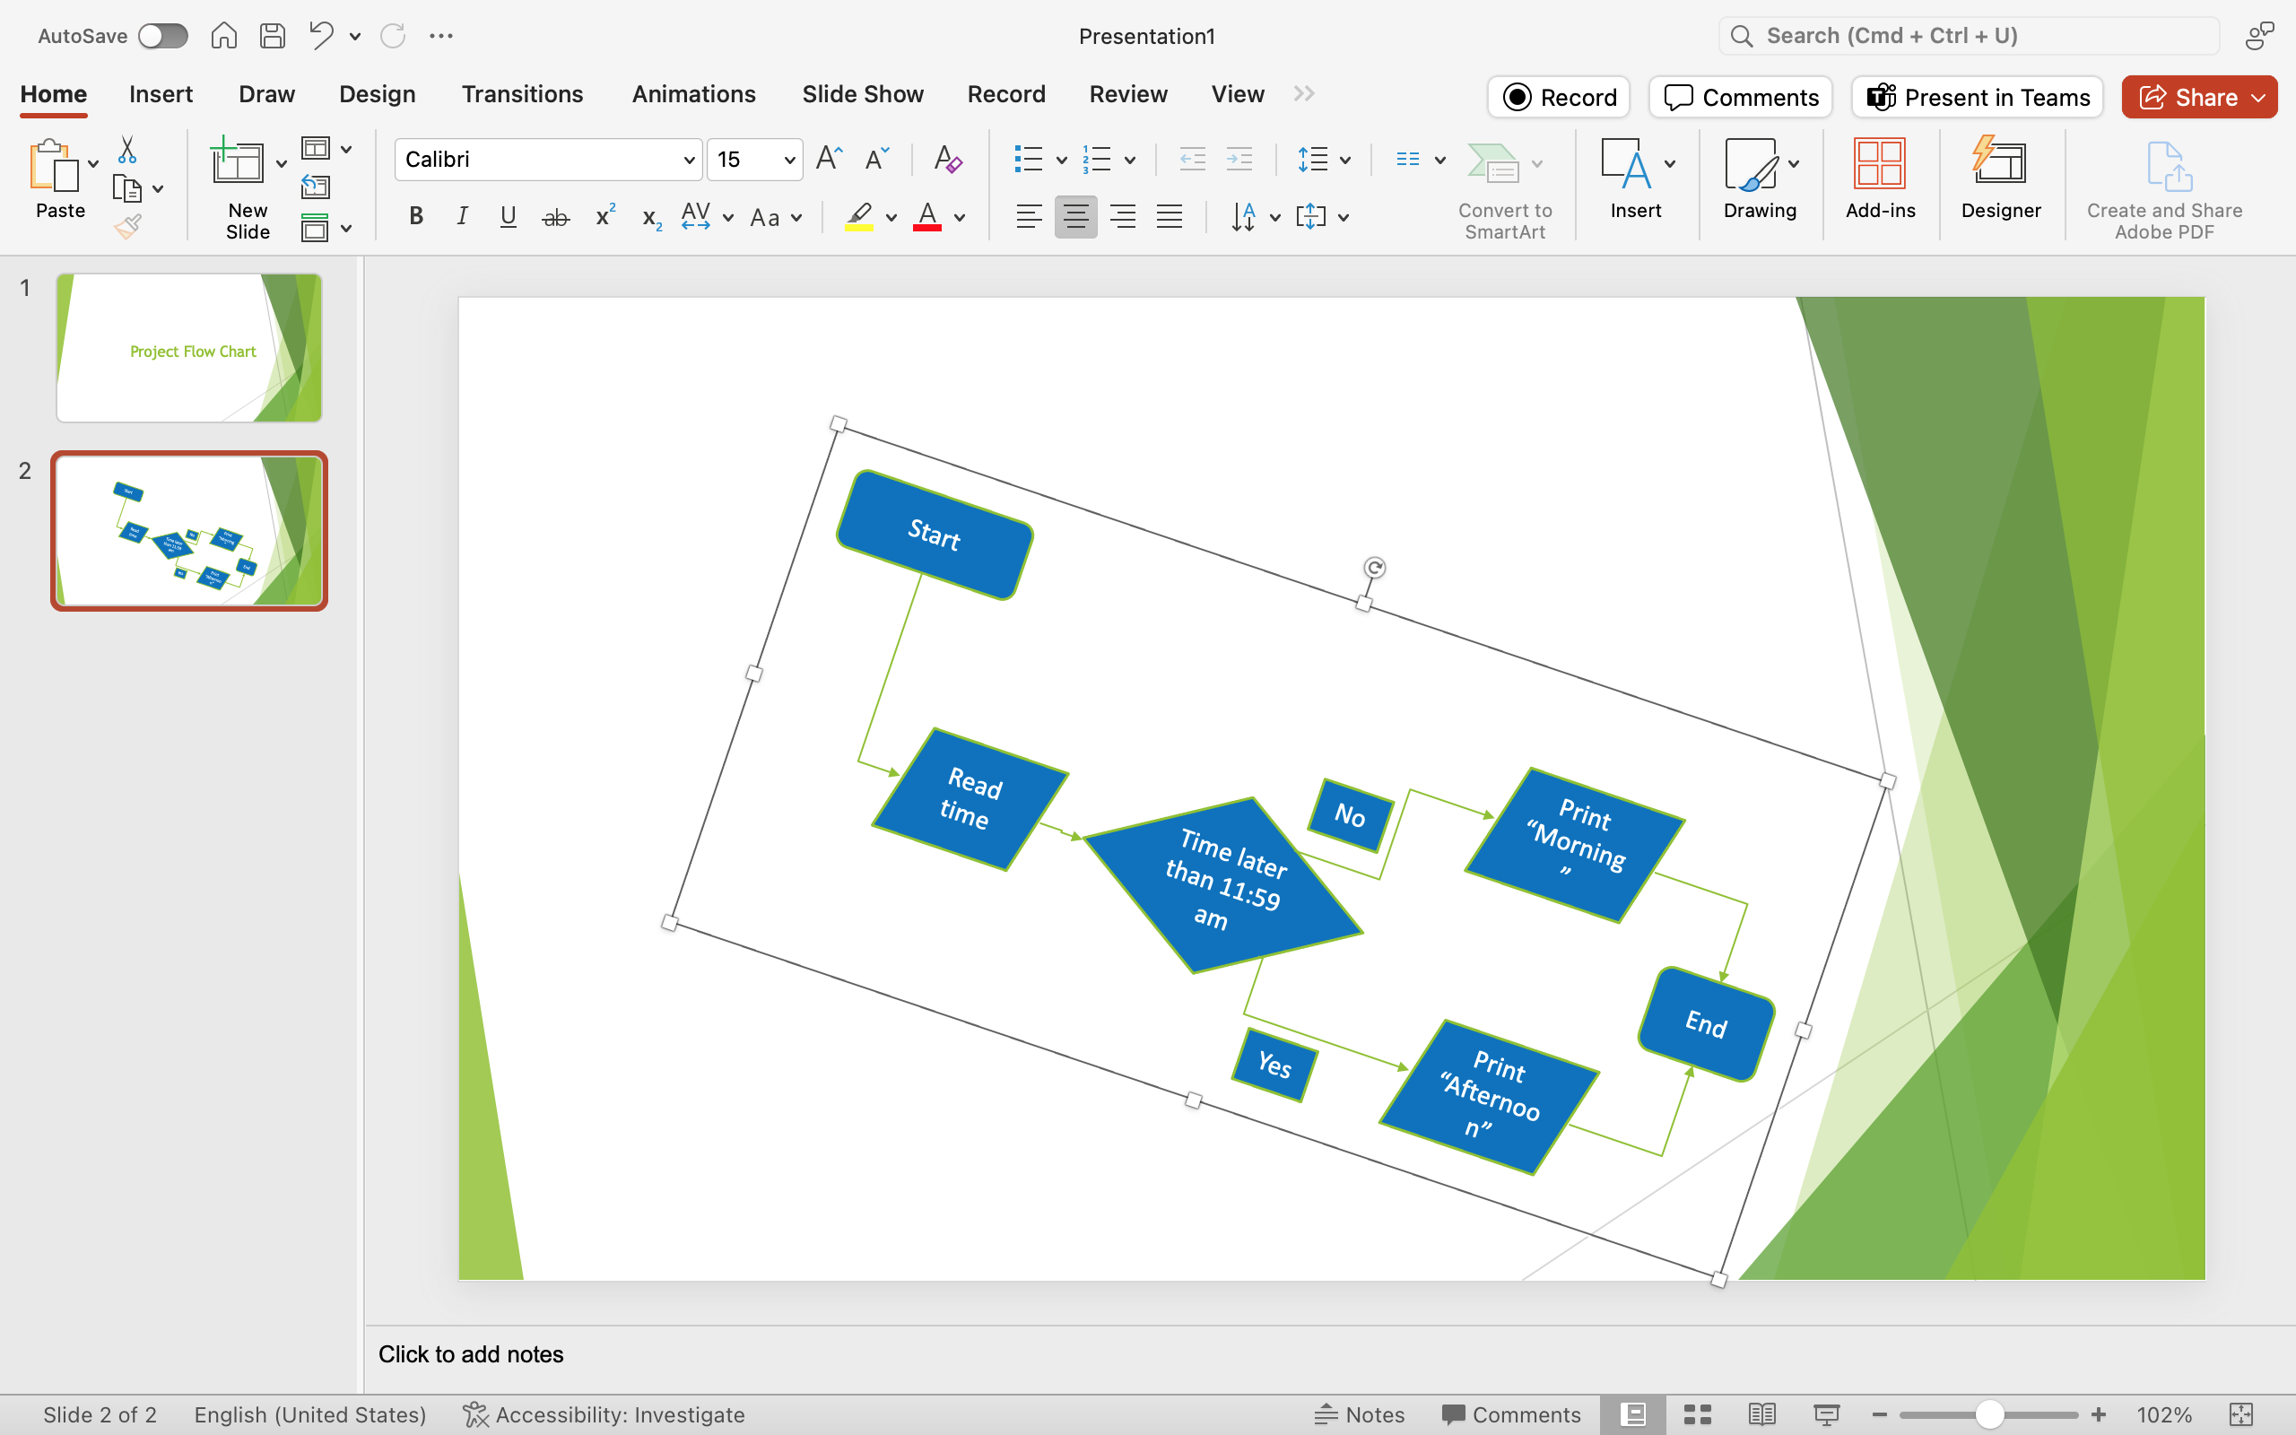The width and height of the screenshot is (2296, 1435).
Task: Decrease font size with small A icon
Action: (876, 159)
